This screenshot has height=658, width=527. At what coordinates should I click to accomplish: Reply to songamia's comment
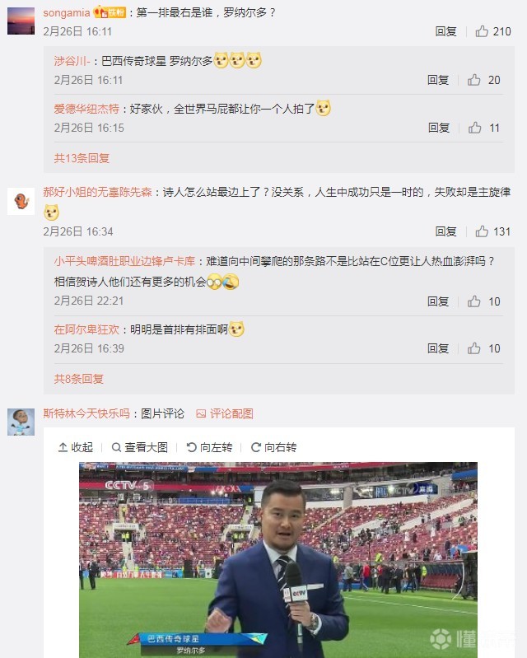(445, 31)
